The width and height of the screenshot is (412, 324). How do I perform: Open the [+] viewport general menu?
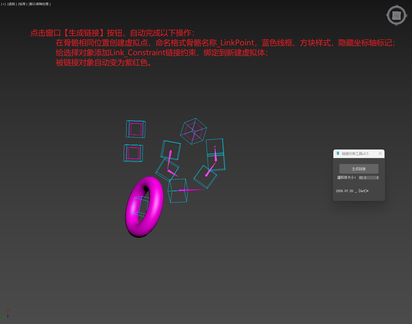(x=3, y=4)
